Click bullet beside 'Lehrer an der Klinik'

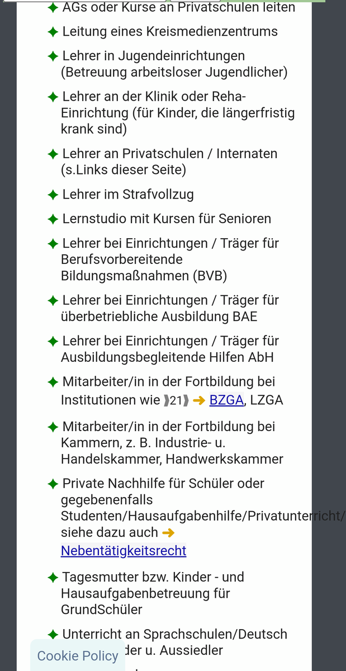[53, 97]
